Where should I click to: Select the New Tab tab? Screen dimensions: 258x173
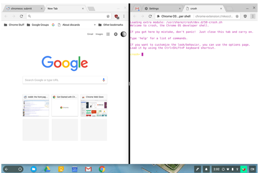[x=65, y=9]
